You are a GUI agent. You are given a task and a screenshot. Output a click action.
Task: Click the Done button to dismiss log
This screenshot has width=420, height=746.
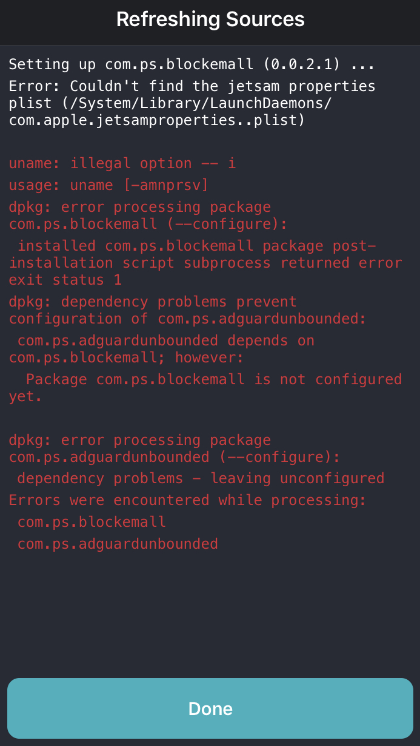pos(210,708)
